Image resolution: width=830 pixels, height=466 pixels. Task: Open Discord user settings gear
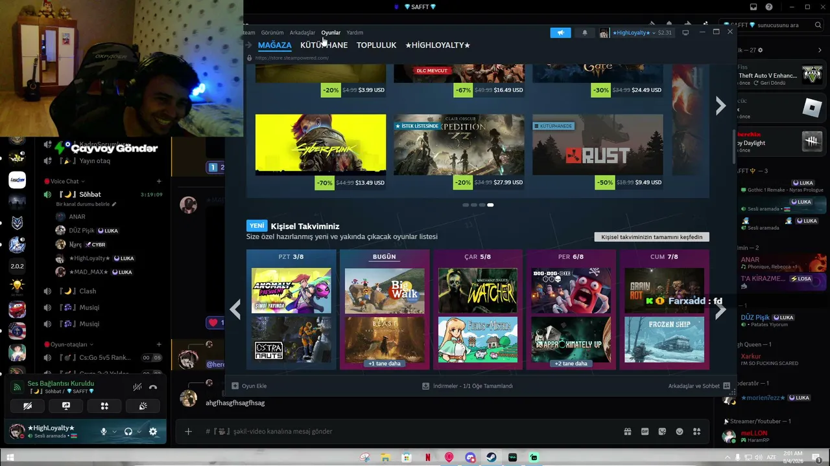[153, 431]
